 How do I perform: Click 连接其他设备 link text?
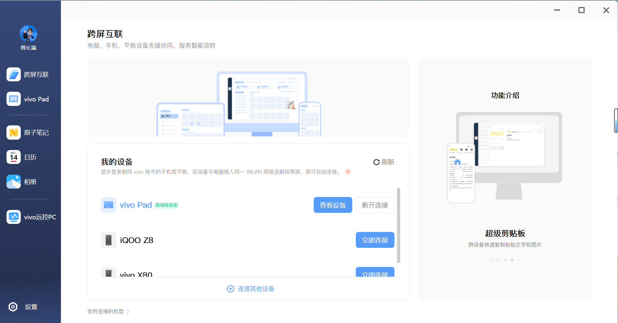(256, 289)
